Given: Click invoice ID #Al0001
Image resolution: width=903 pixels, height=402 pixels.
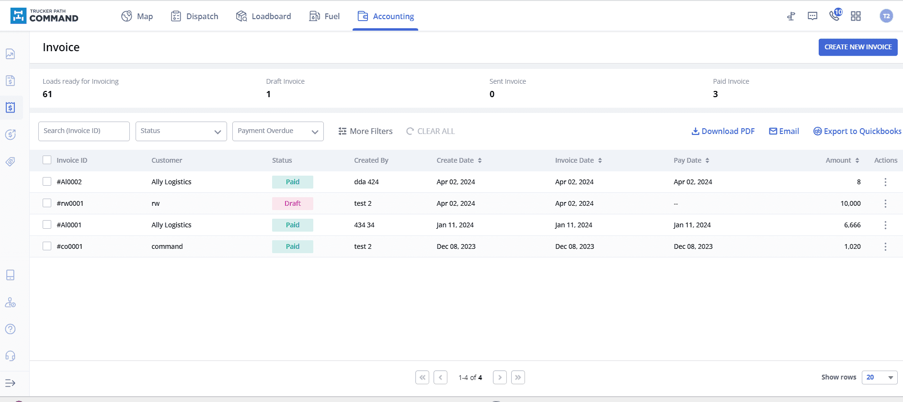Looking at the screenshot, I should coord(69,225).
